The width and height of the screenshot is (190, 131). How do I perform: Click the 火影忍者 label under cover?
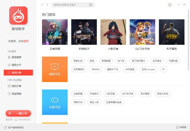(x=113, y=49)
